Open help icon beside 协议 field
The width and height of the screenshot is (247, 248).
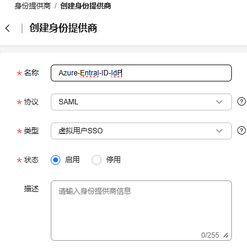(x=242, y=101)
